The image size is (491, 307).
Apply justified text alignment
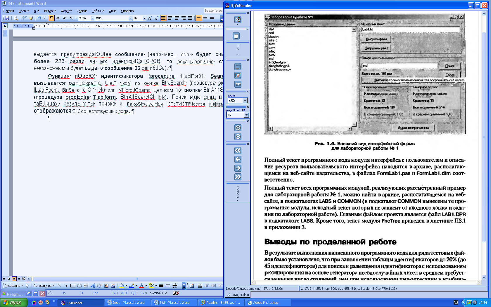(x=163, y=18)
